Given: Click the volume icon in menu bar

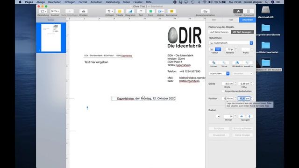Looking at the screenshot, I should pyautogui.click(x=210, y=2).
